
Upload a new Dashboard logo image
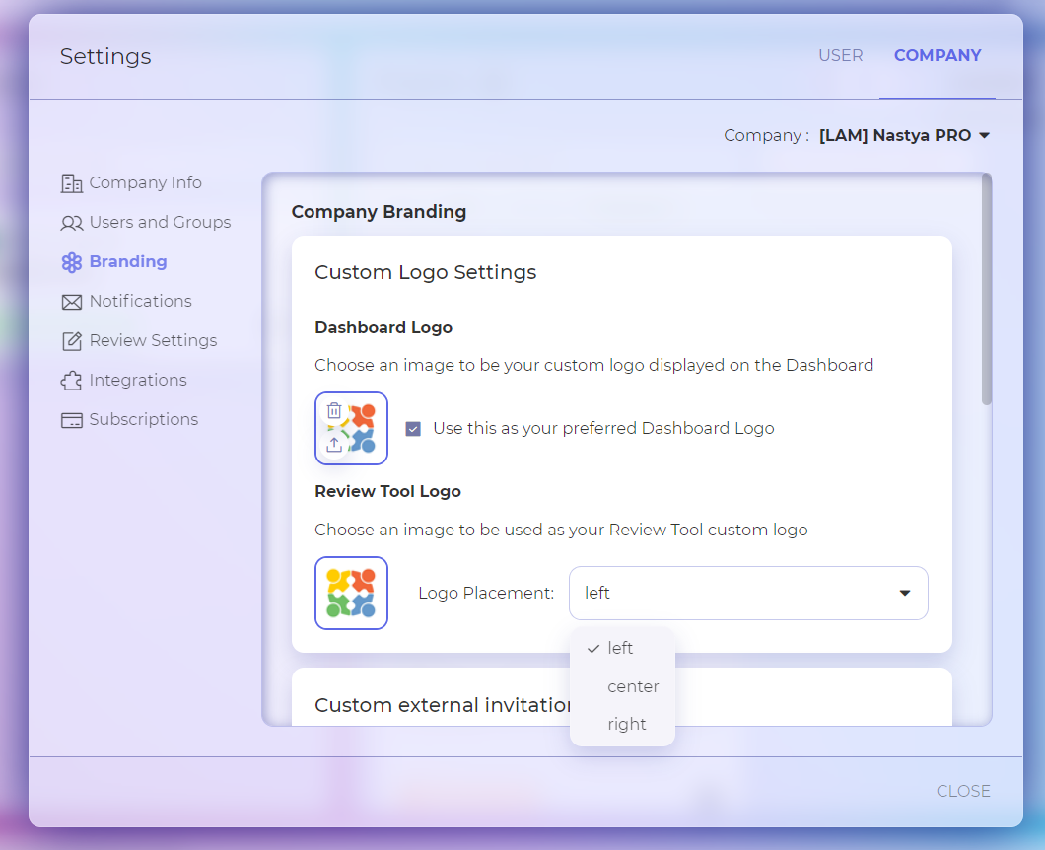click(334, 444)
